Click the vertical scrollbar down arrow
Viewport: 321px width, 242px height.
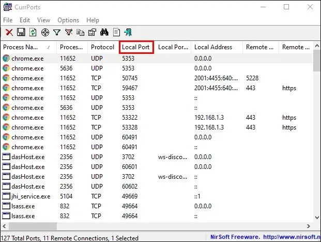click(x=317, y=218)
